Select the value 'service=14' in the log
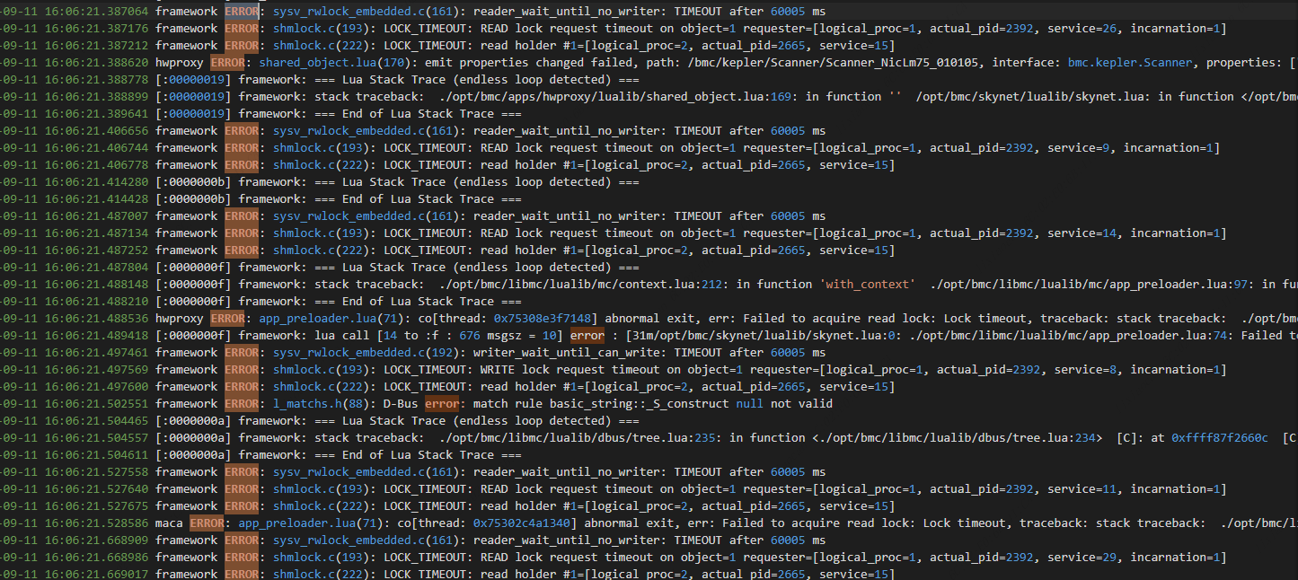The height and width of the screenshot is (580, 1298). point(1082,233)
